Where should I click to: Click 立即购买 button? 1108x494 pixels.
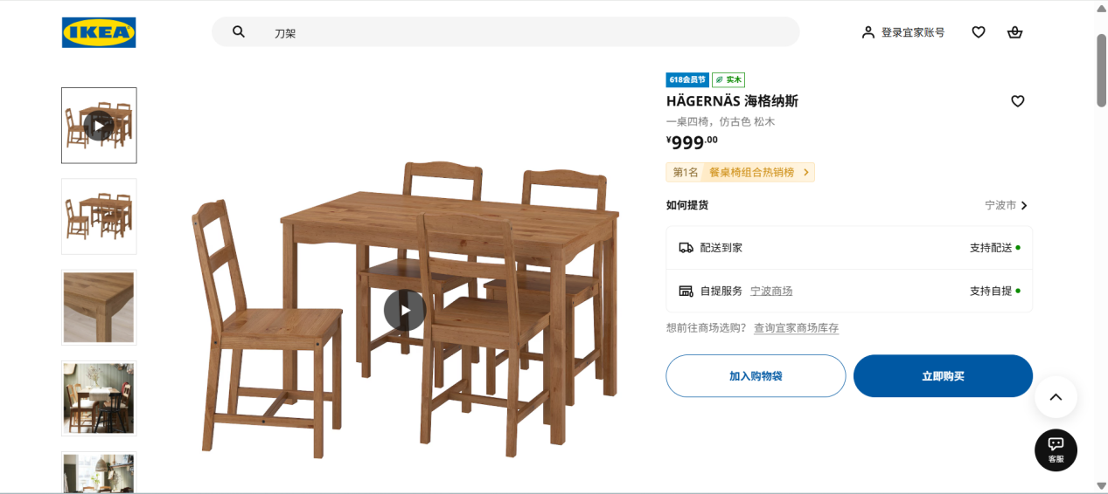(x=943, y=376)
